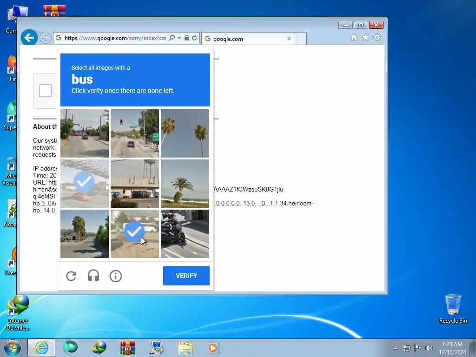Switch to audio challenge headphones icon
Screen dimensions: 476x357
pyautogui.click(x=93, y=276)
